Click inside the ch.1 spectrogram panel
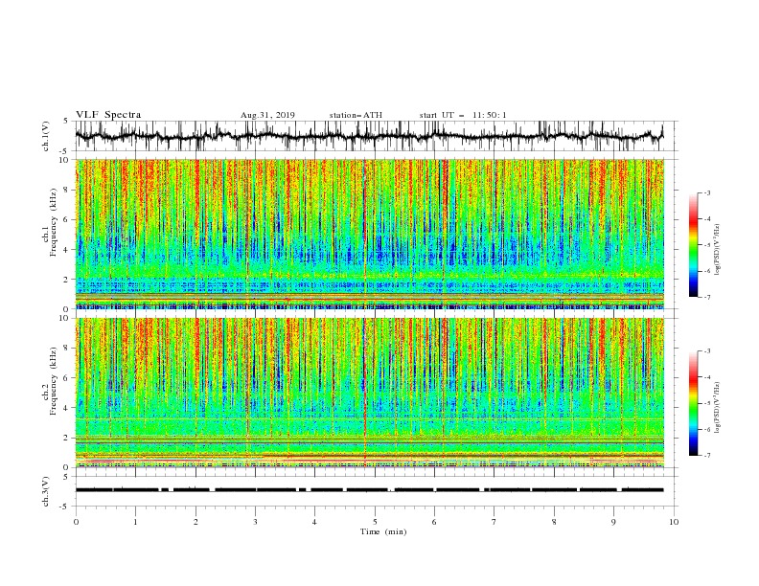 (x=369, y=234)
